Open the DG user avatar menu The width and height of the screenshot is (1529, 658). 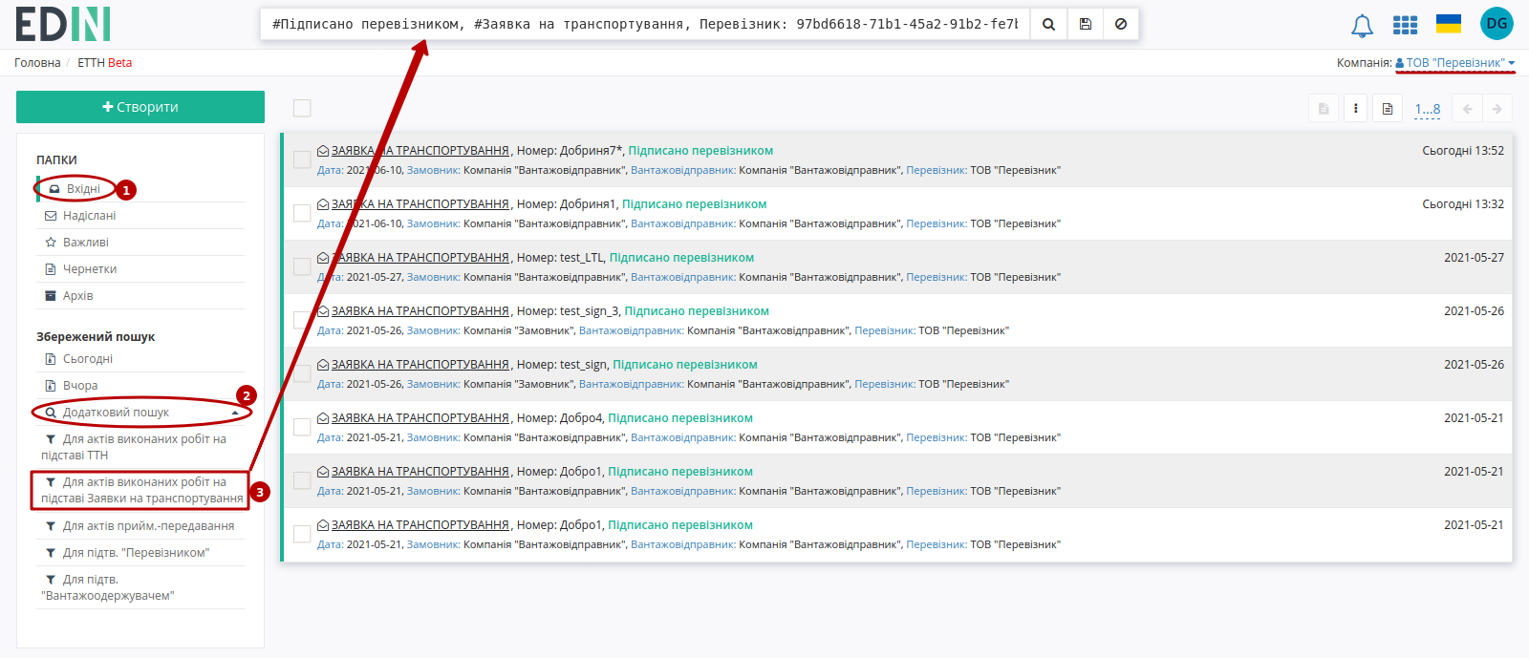[x=1497, y=24]
